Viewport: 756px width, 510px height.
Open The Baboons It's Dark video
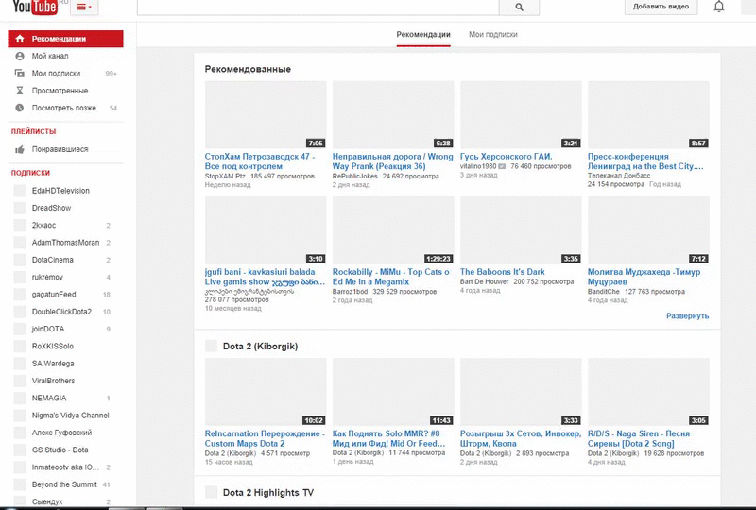(503, 272)
